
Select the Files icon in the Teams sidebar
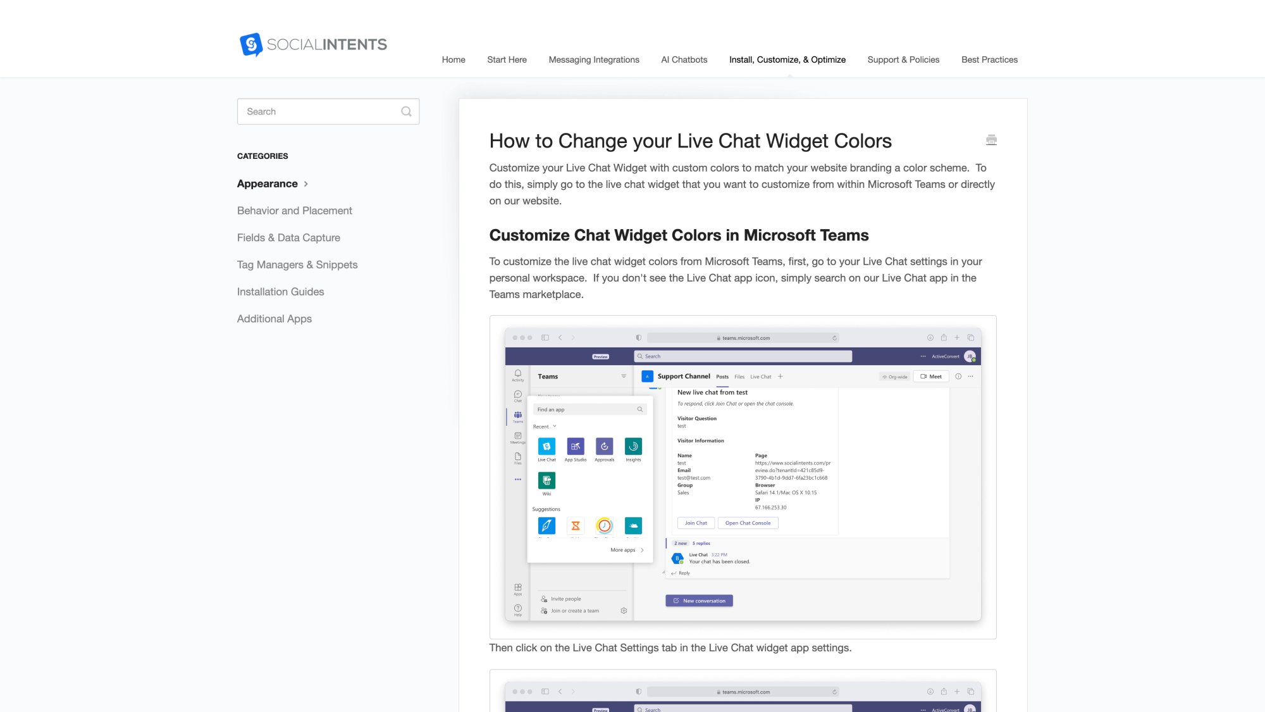(x=517, y=457)
